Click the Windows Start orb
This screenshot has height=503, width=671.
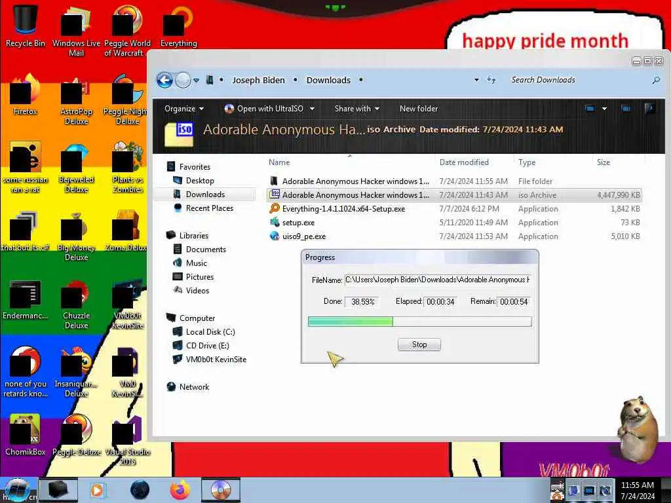[x=16, y=490]
